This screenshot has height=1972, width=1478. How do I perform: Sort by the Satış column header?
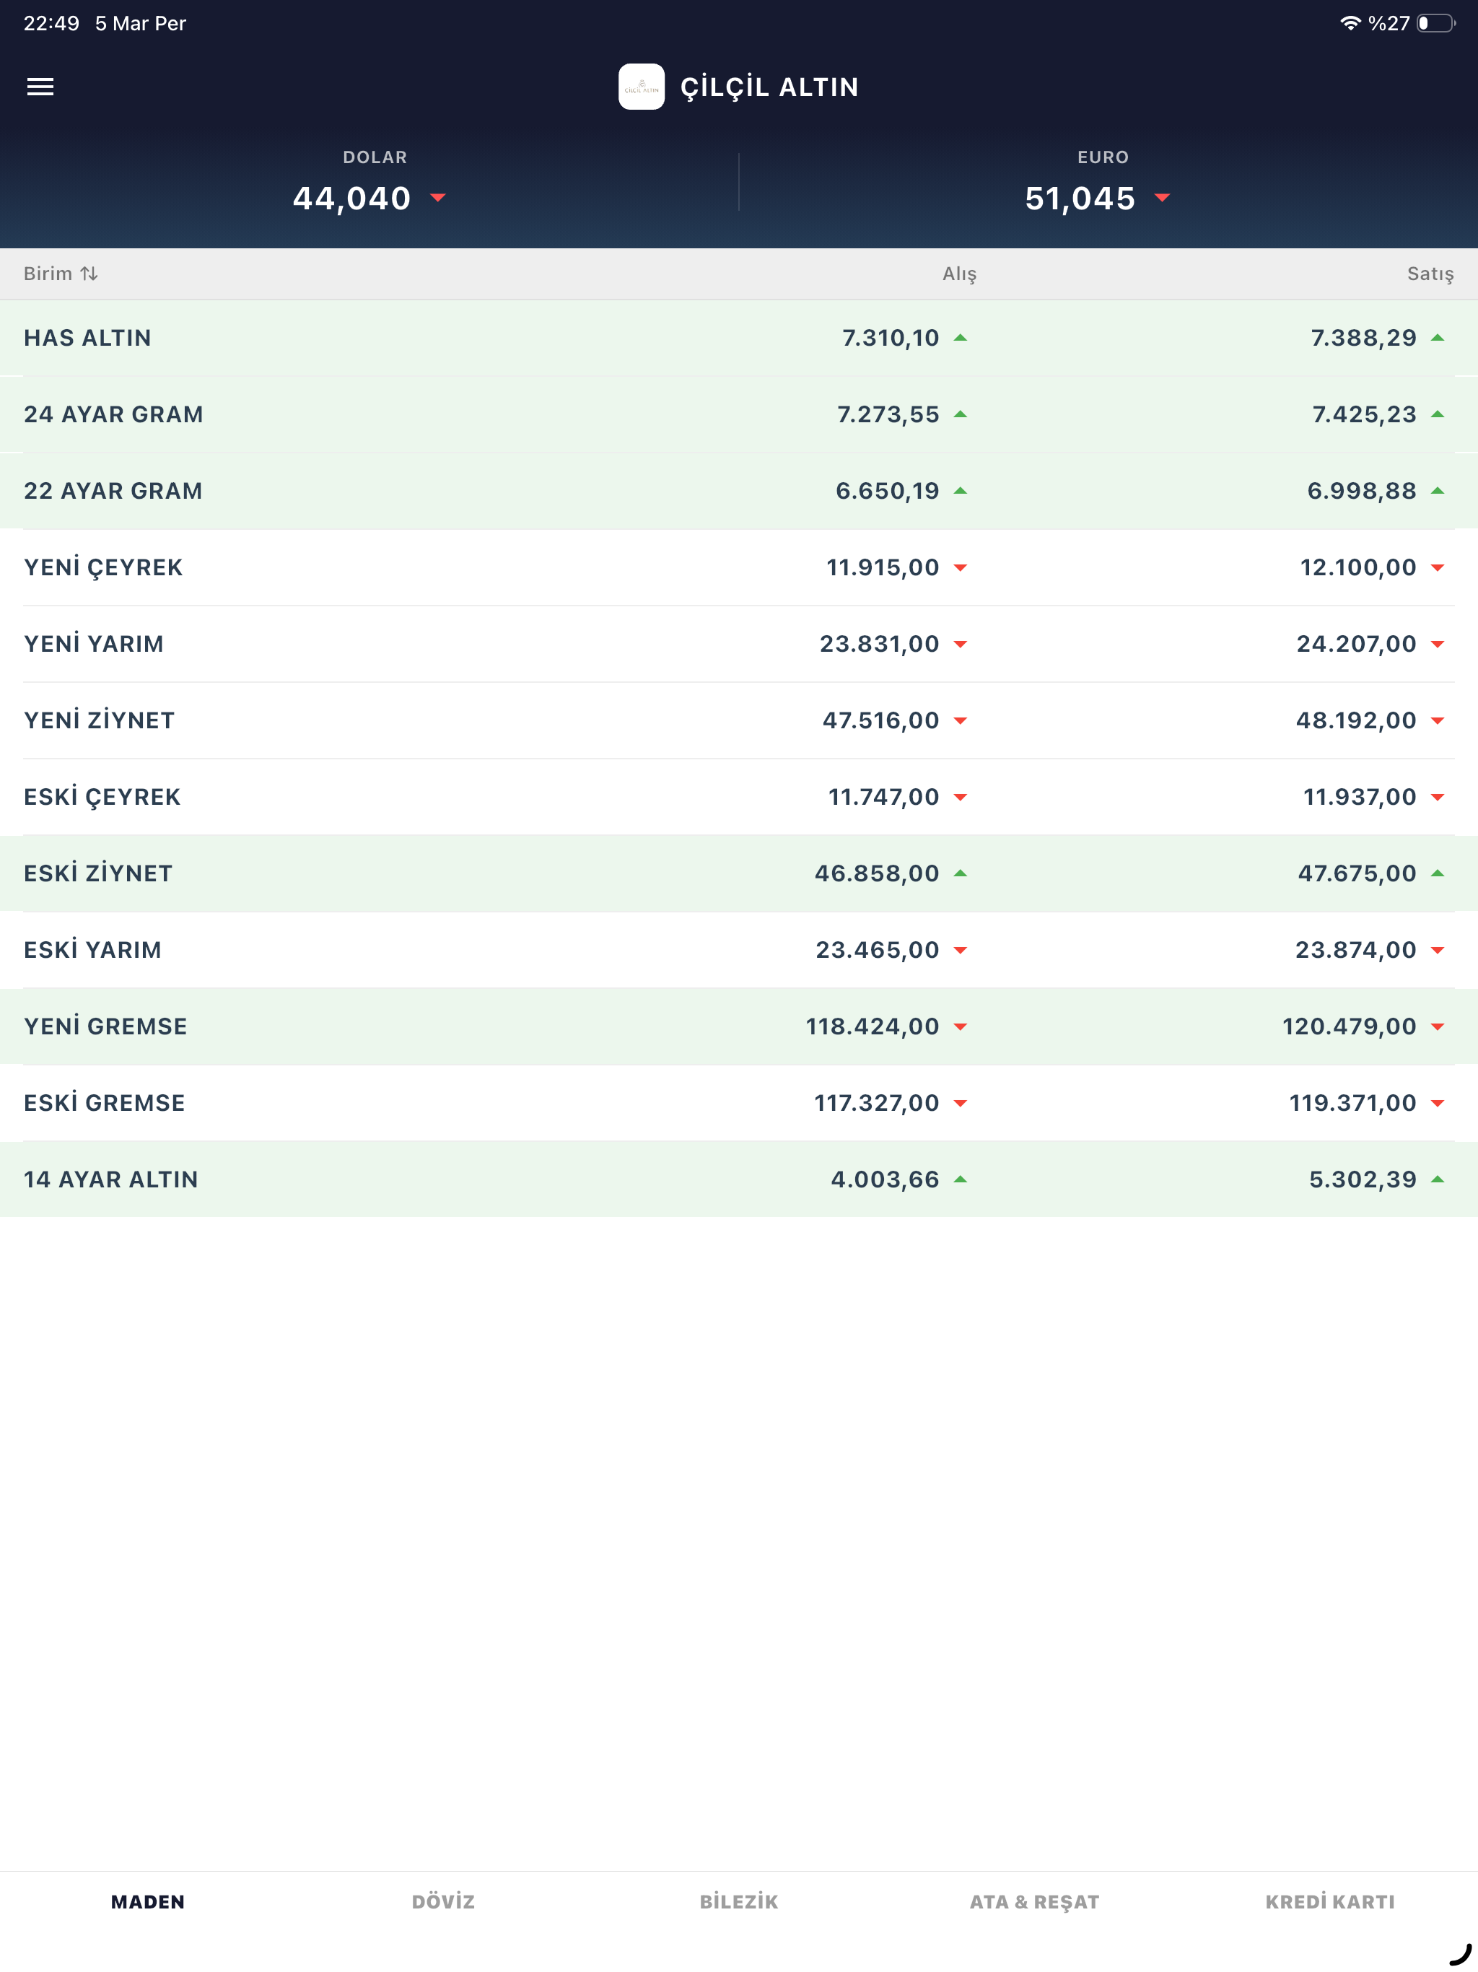click(x=1430, y=274)
